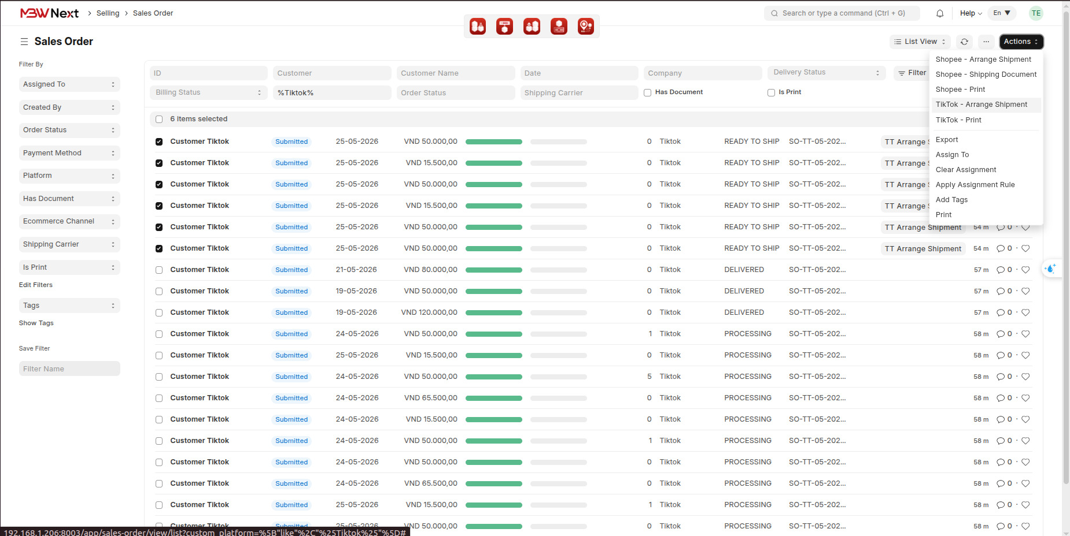Expand the Ecommerce Channel sidebar filter
This screenshot has width=1070, height=536.
point(69,221)
